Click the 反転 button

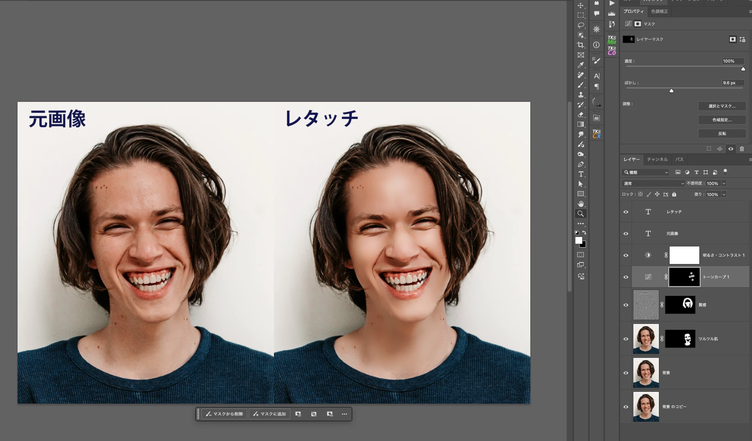[x=722, y=134]
